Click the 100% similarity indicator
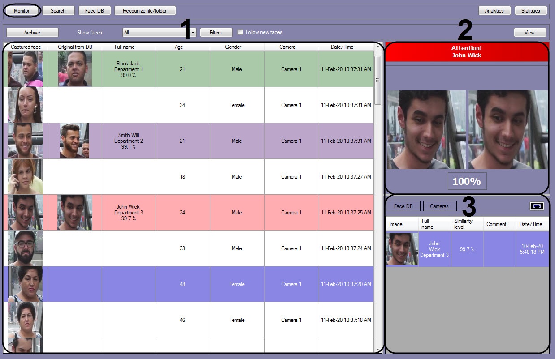 (467, 181)
